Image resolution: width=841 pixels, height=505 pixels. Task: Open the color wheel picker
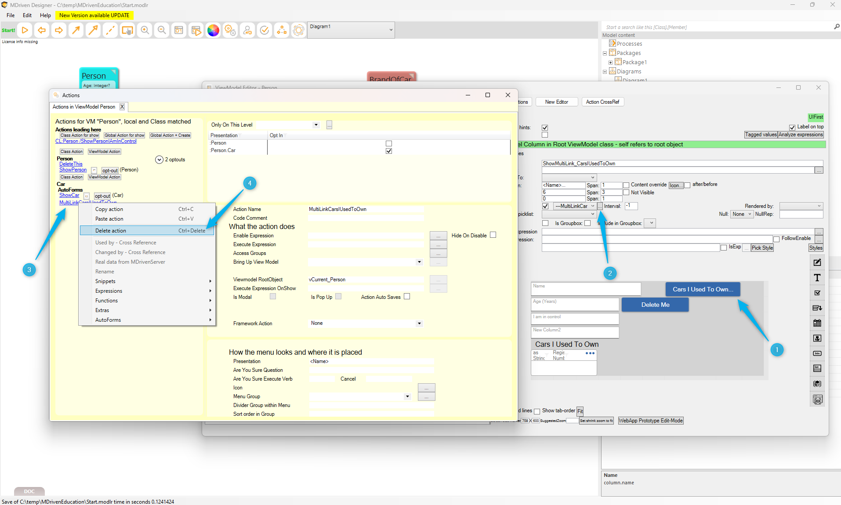pos(213,30)
